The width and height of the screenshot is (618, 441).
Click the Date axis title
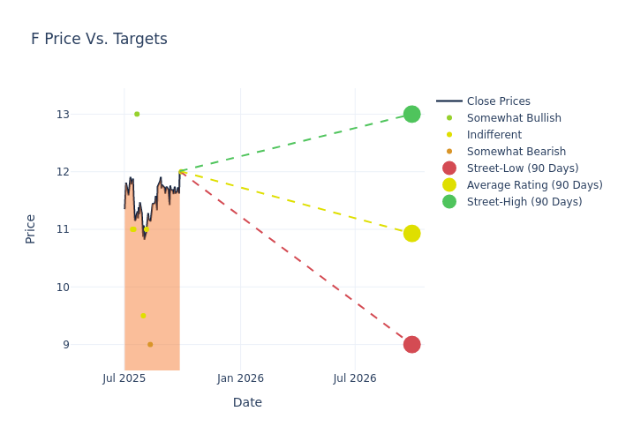point(247,403)
